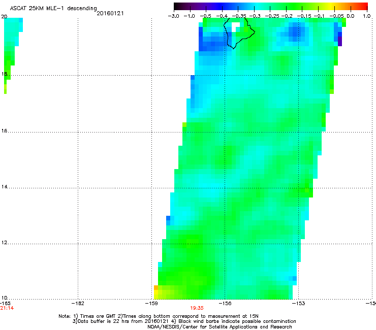Viewport: 376px width, 330px height.
Task: Click the "-0.4" color scale label
Action: tap(222, 16)
